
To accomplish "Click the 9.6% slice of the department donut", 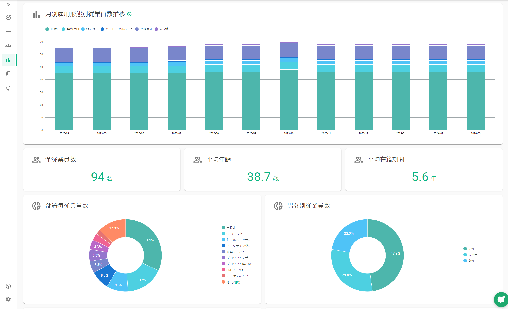I will pyautogui.click(x=119, y=285).
